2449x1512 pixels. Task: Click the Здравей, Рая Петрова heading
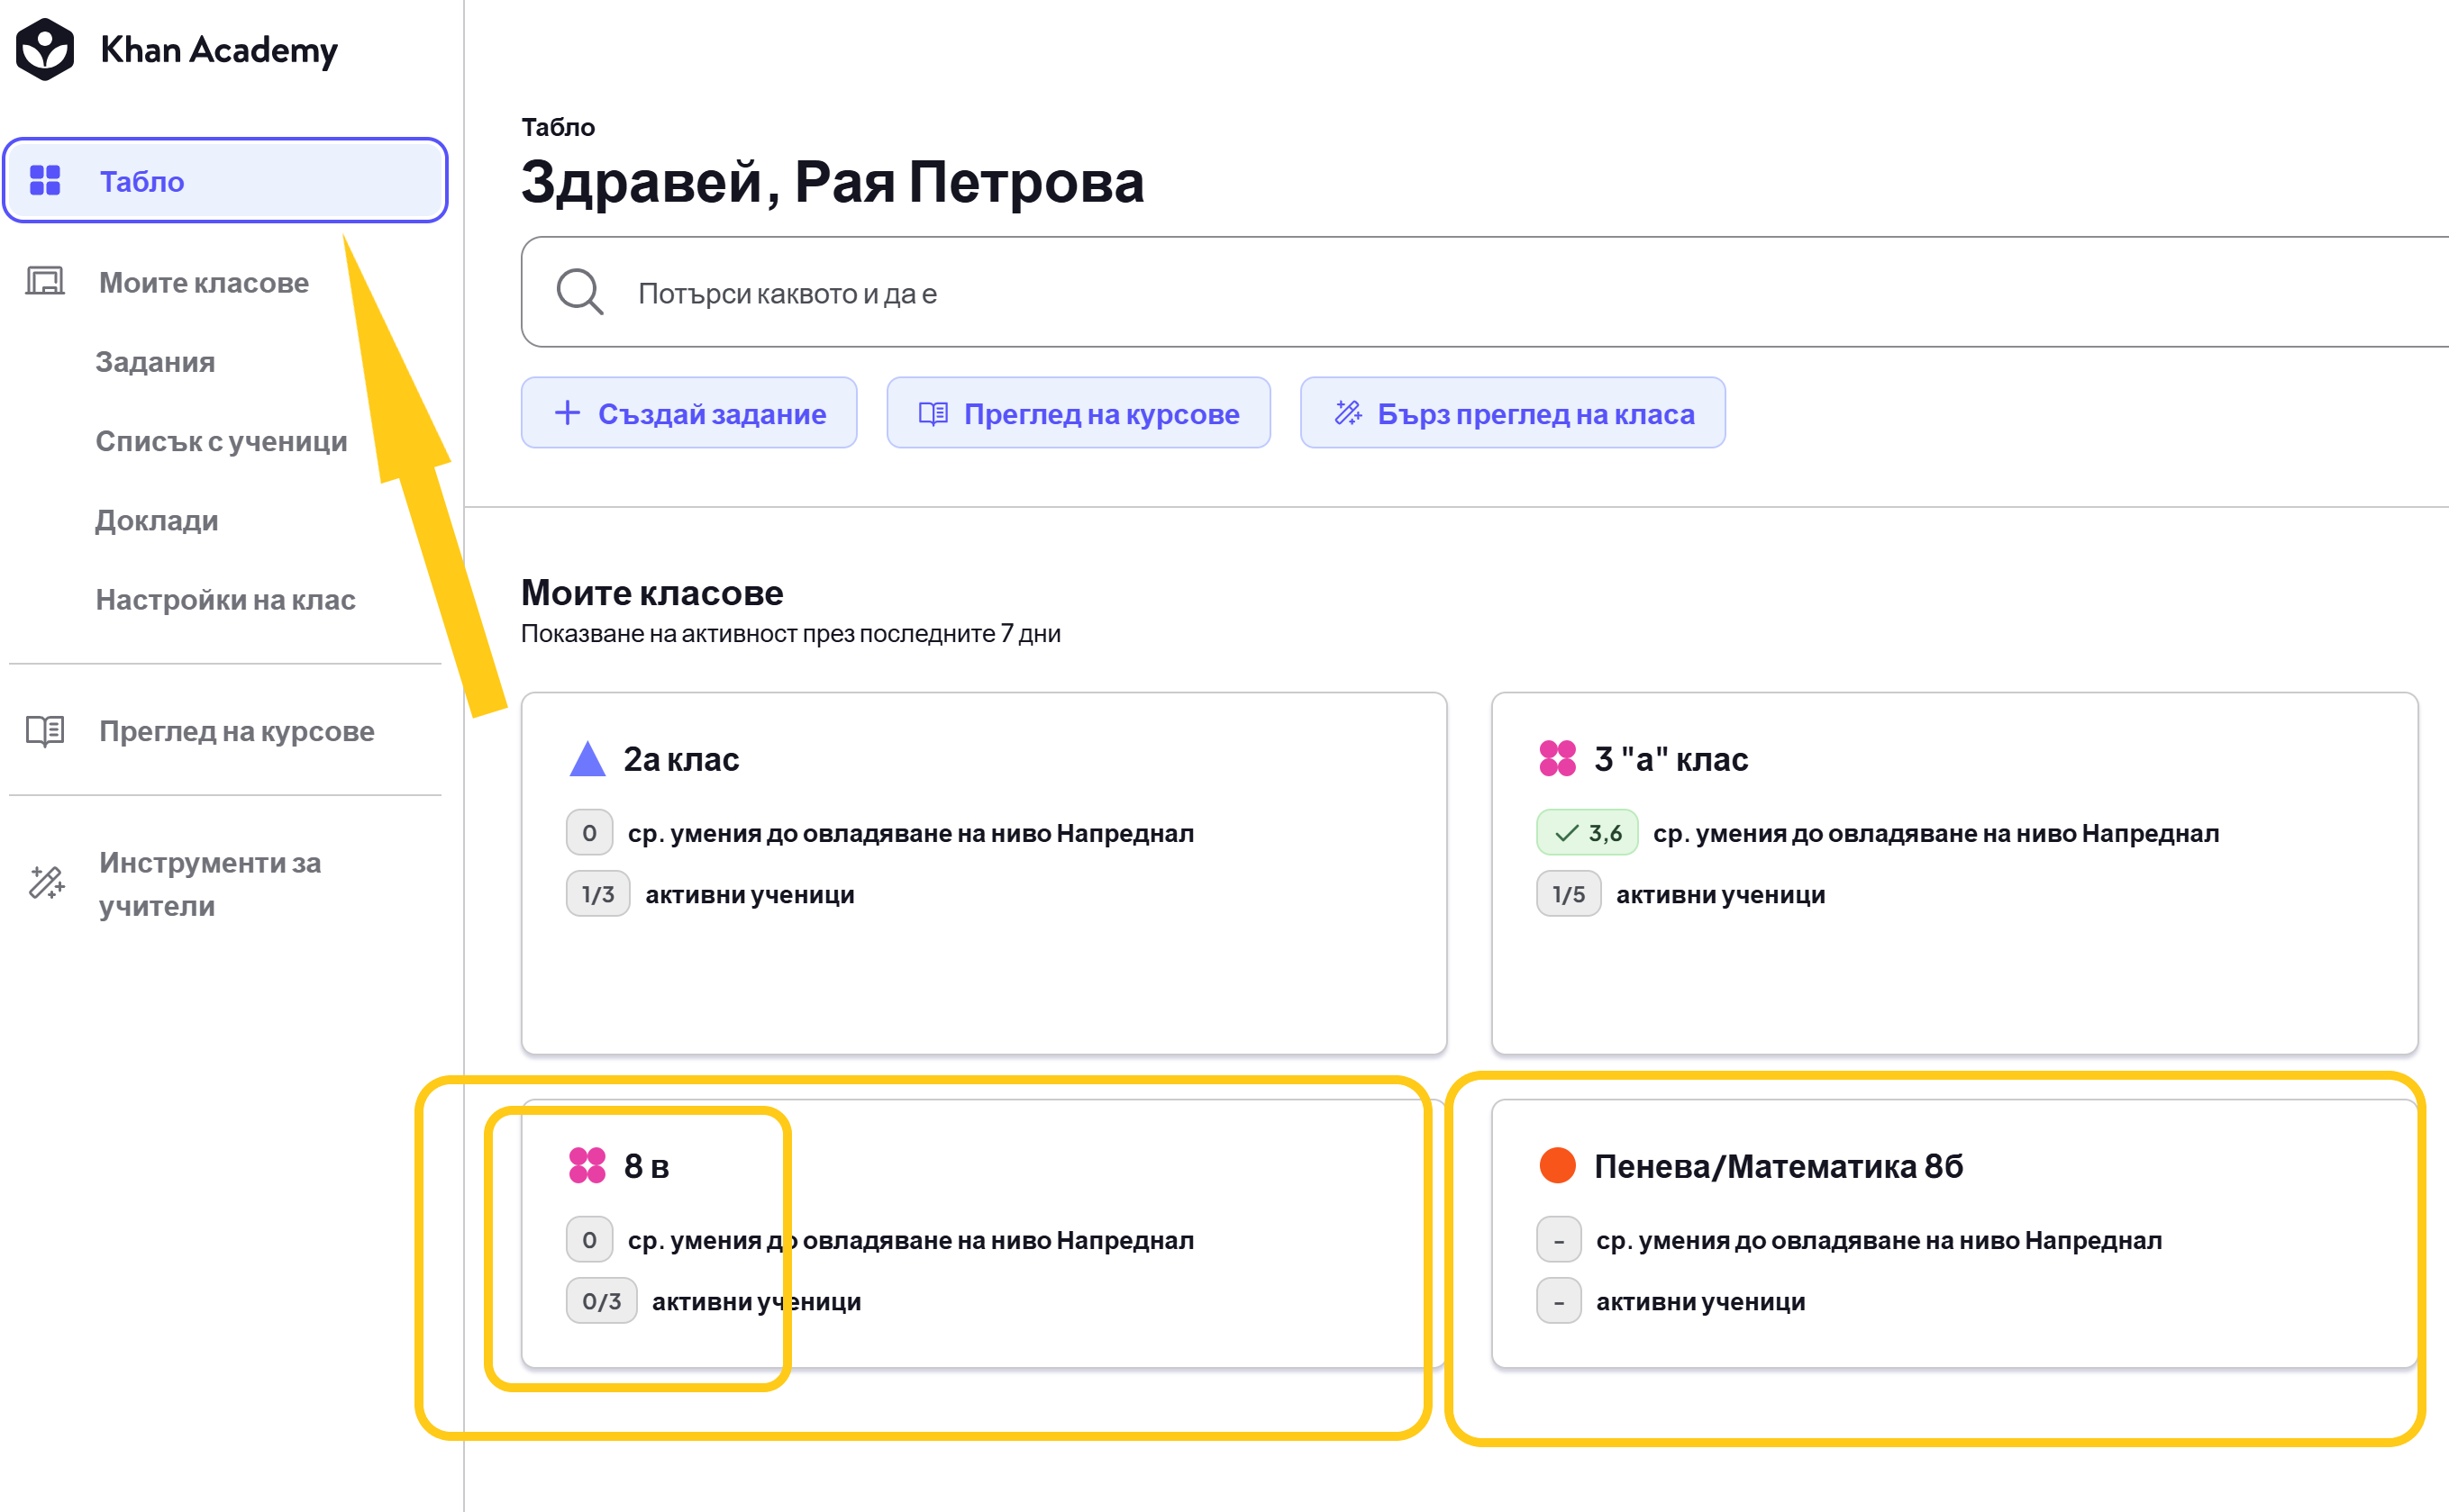pos(833,182)
